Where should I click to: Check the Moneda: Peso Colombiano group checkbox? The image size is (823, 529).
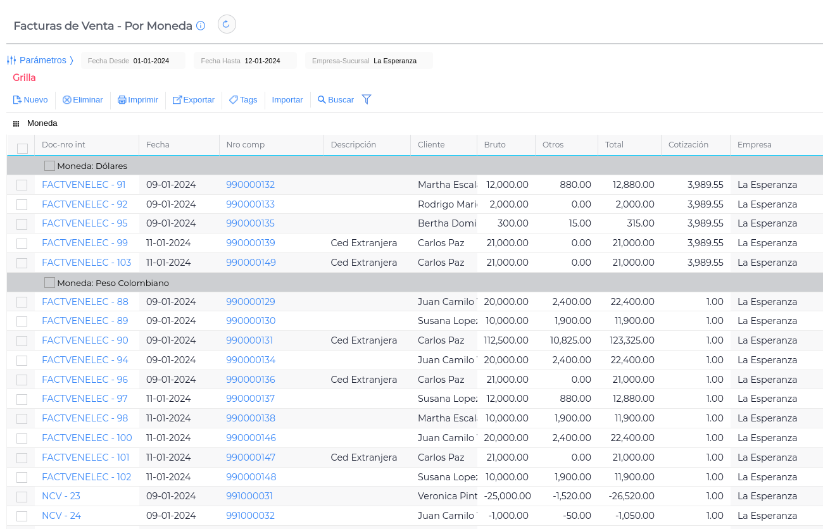[49, 282]
